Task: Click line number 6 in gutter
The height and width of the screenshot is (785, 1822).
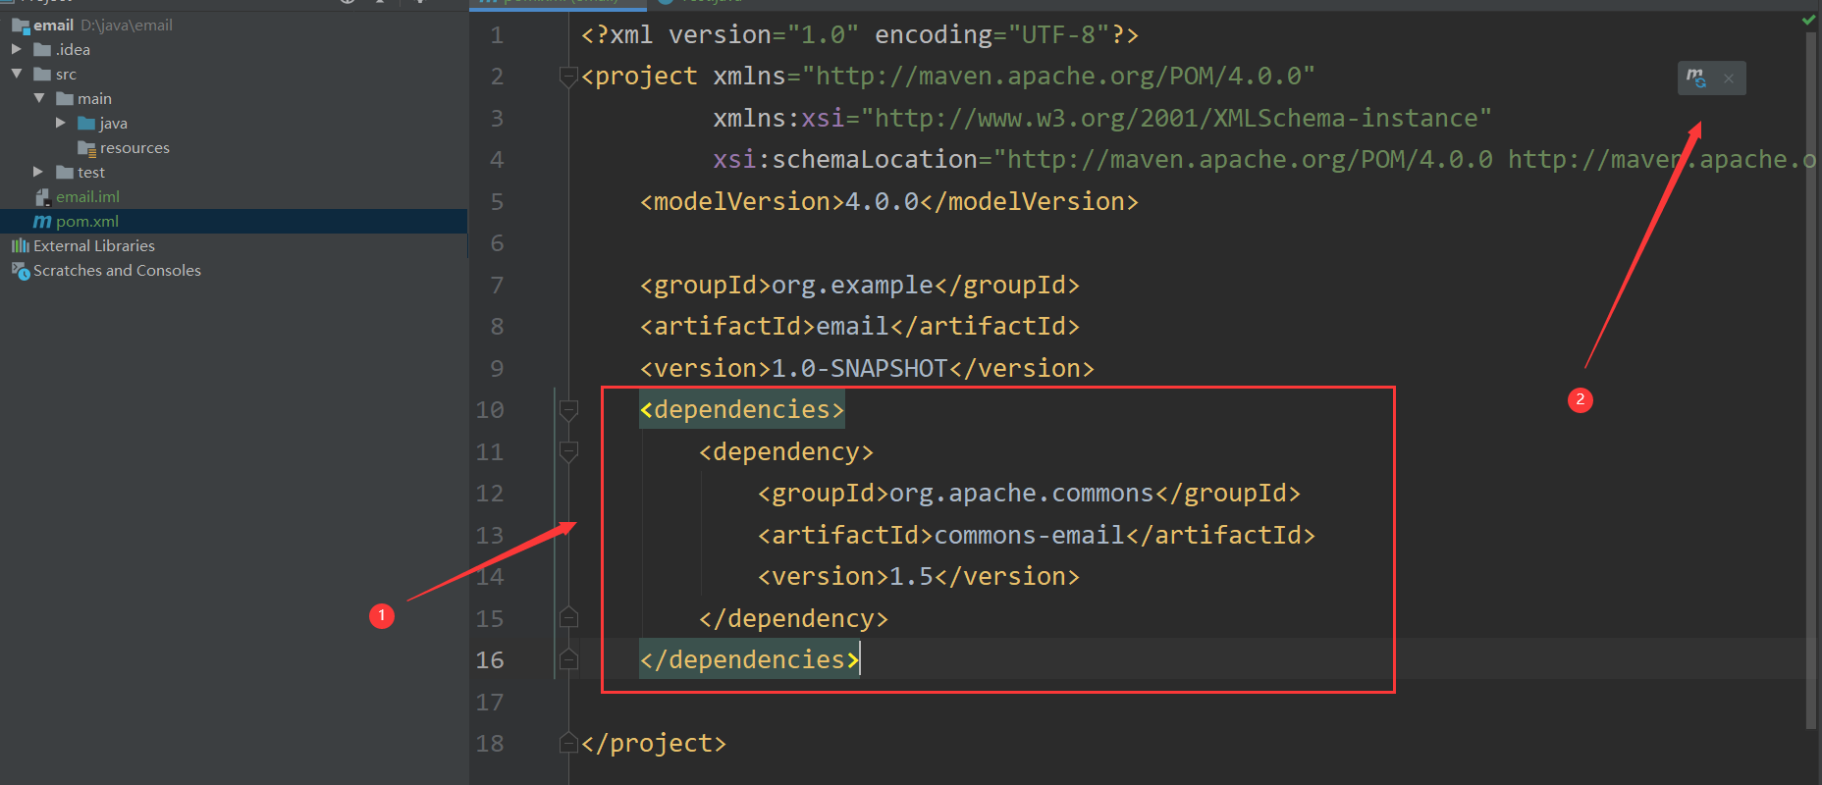Action: (x=497, y=243)
